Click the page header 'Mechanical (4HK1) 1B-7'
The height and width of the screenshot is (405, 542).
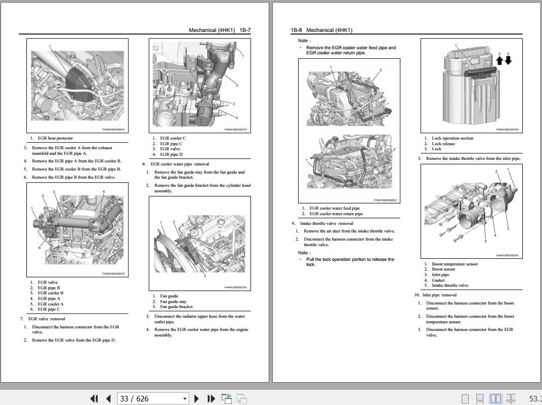coord(220,30)
